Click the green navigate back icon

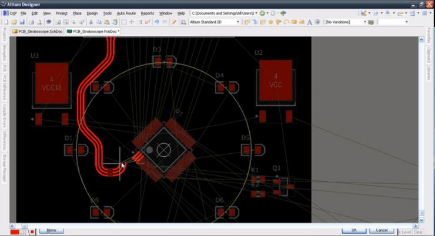tap(262, 13)
